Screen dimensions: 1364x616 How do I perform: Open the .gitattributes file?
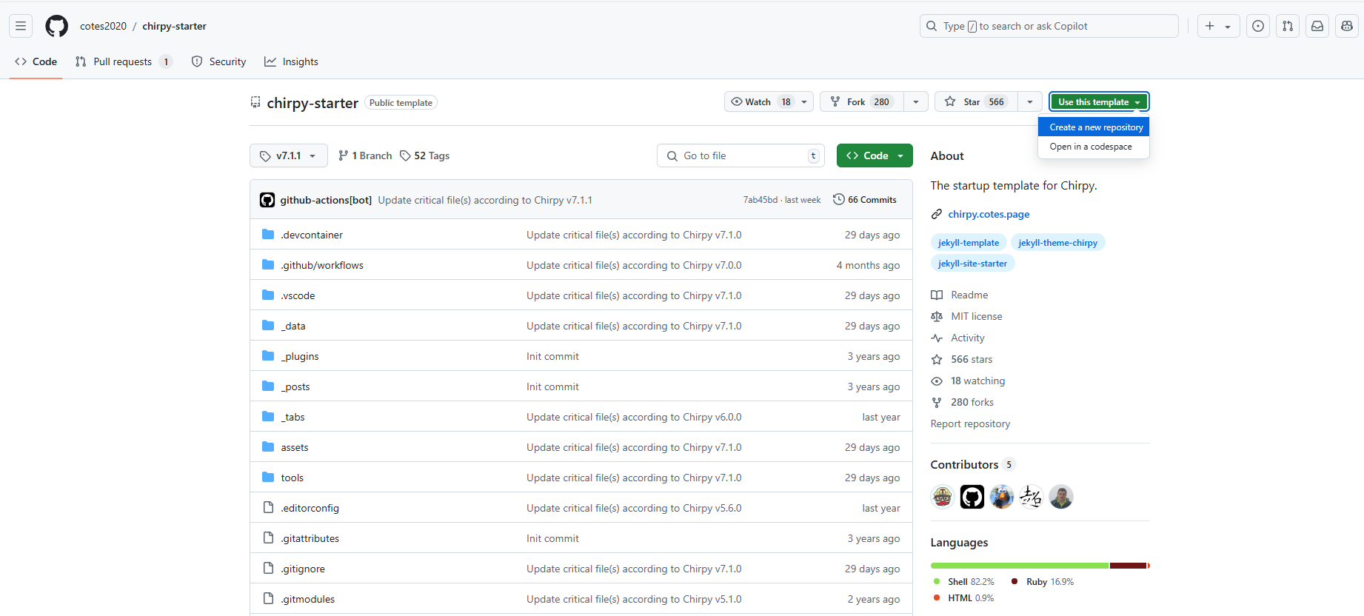click(310, 538)
